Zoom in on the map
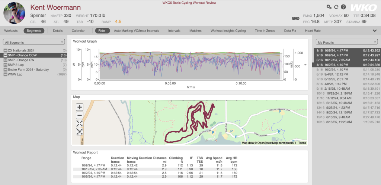The width and height of the screenshot is (381, 185). tap(80, 107)
